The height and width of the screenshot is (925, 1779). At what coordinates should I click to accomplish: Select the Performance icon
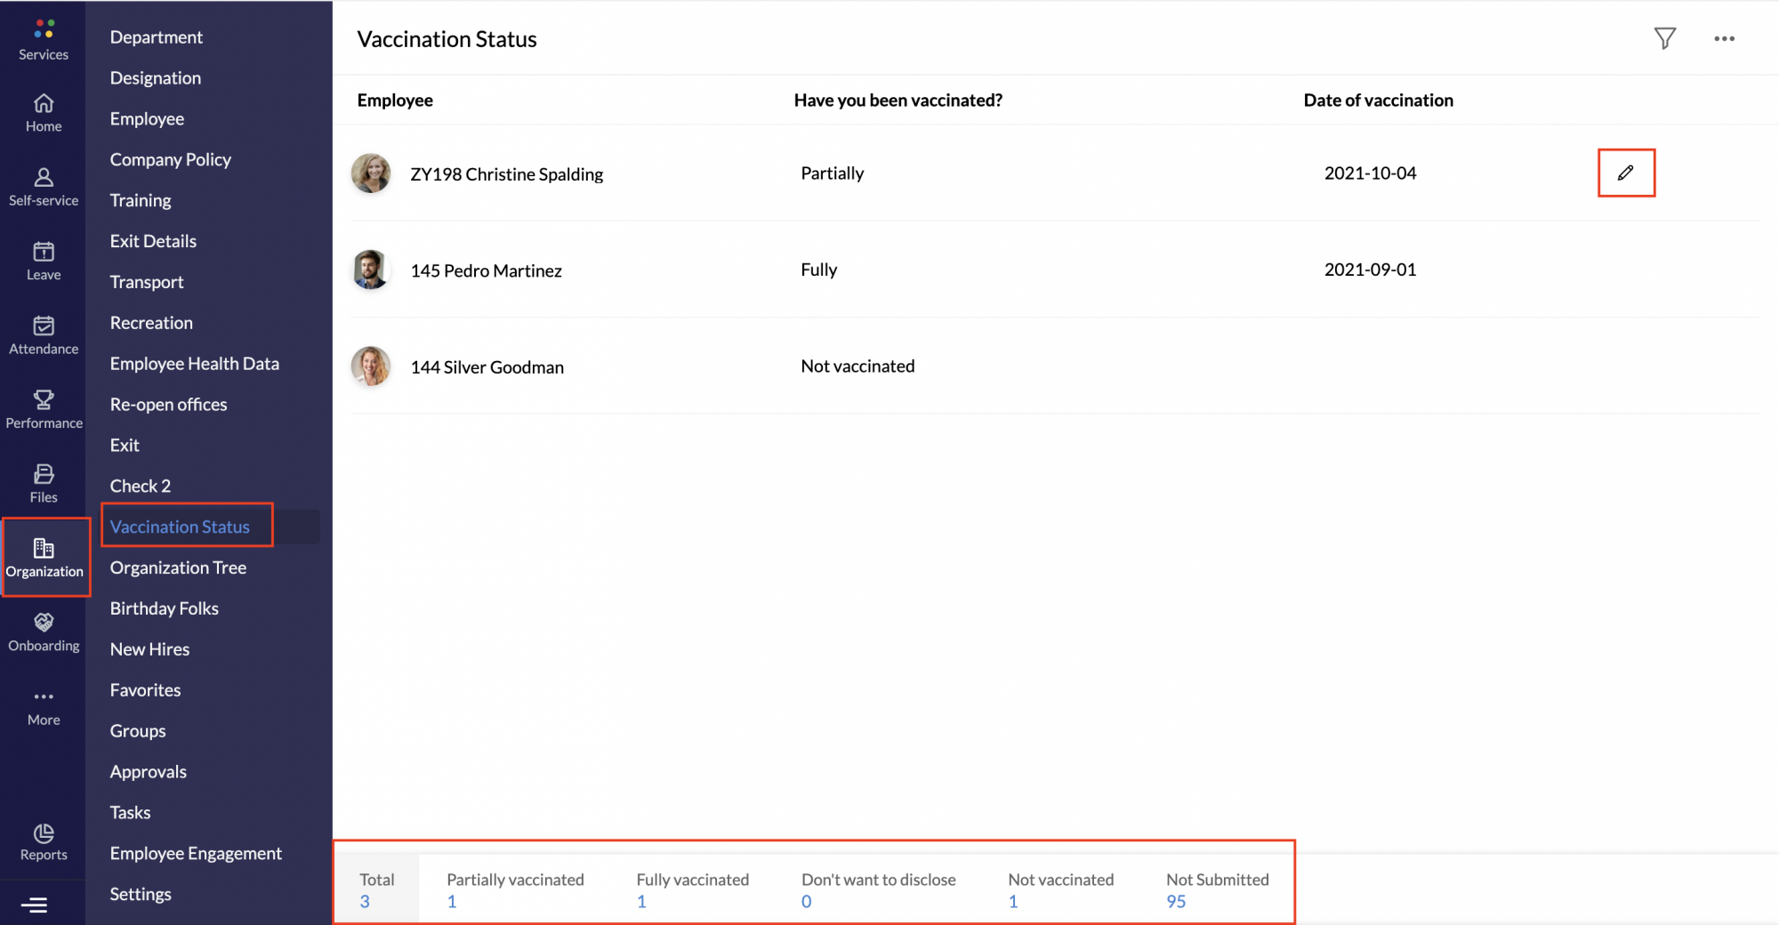[x=43, y=407]
